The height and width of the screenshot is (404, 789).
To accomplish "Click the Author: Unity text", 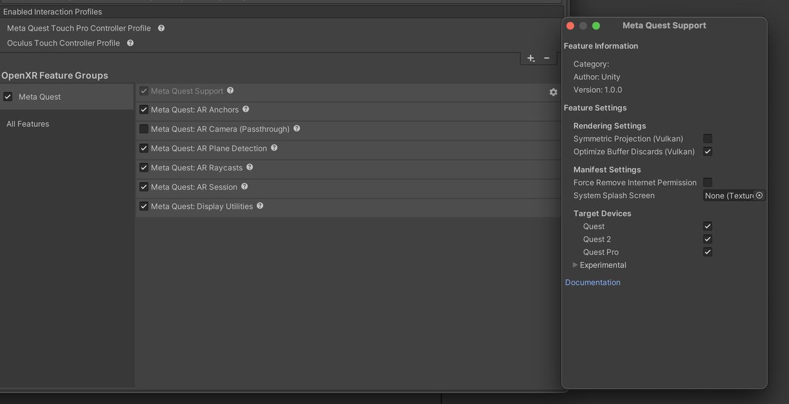I will [x=597, y=76].
